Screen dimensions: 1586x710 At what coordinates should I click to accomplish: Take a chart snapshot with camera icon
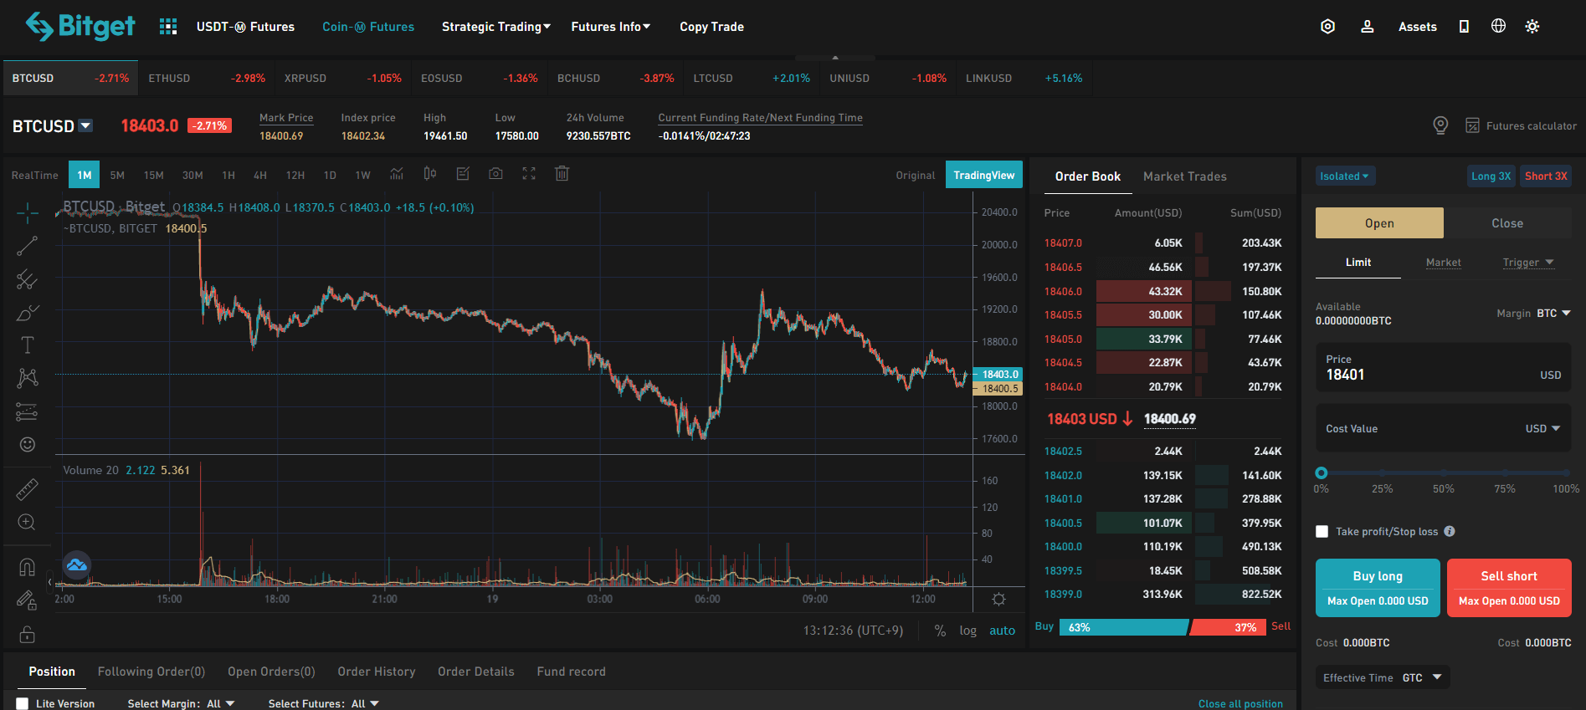point(495,174)
